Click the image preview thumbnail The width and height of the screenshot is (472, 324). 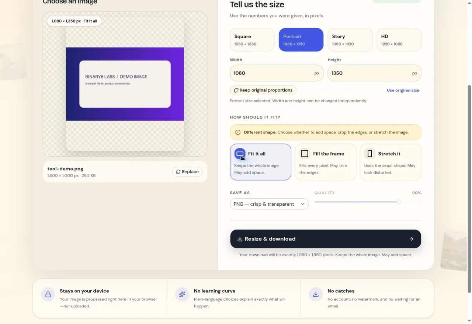tap(125, 84)
